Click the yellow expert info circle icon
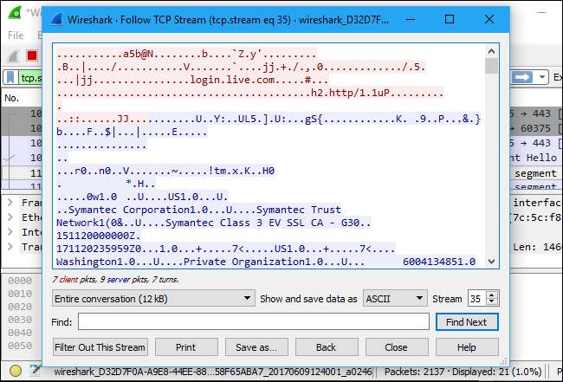This screenshot has width=563, height=382. pyautogui.click(x=16, y=371)
